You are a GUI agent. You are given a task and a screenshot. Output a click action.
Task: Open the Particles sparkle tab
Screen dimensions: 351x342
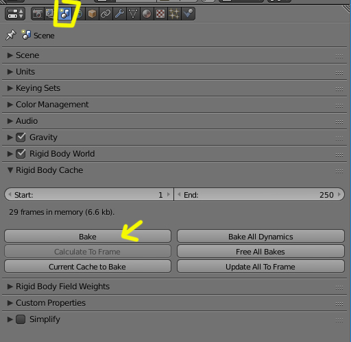pos(174,14)
